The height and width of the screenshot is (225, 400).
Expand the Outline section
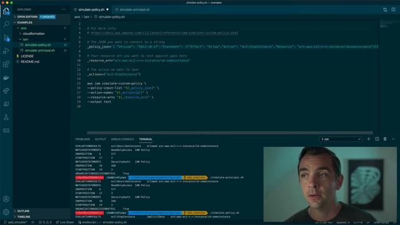(x=23, y=211)
